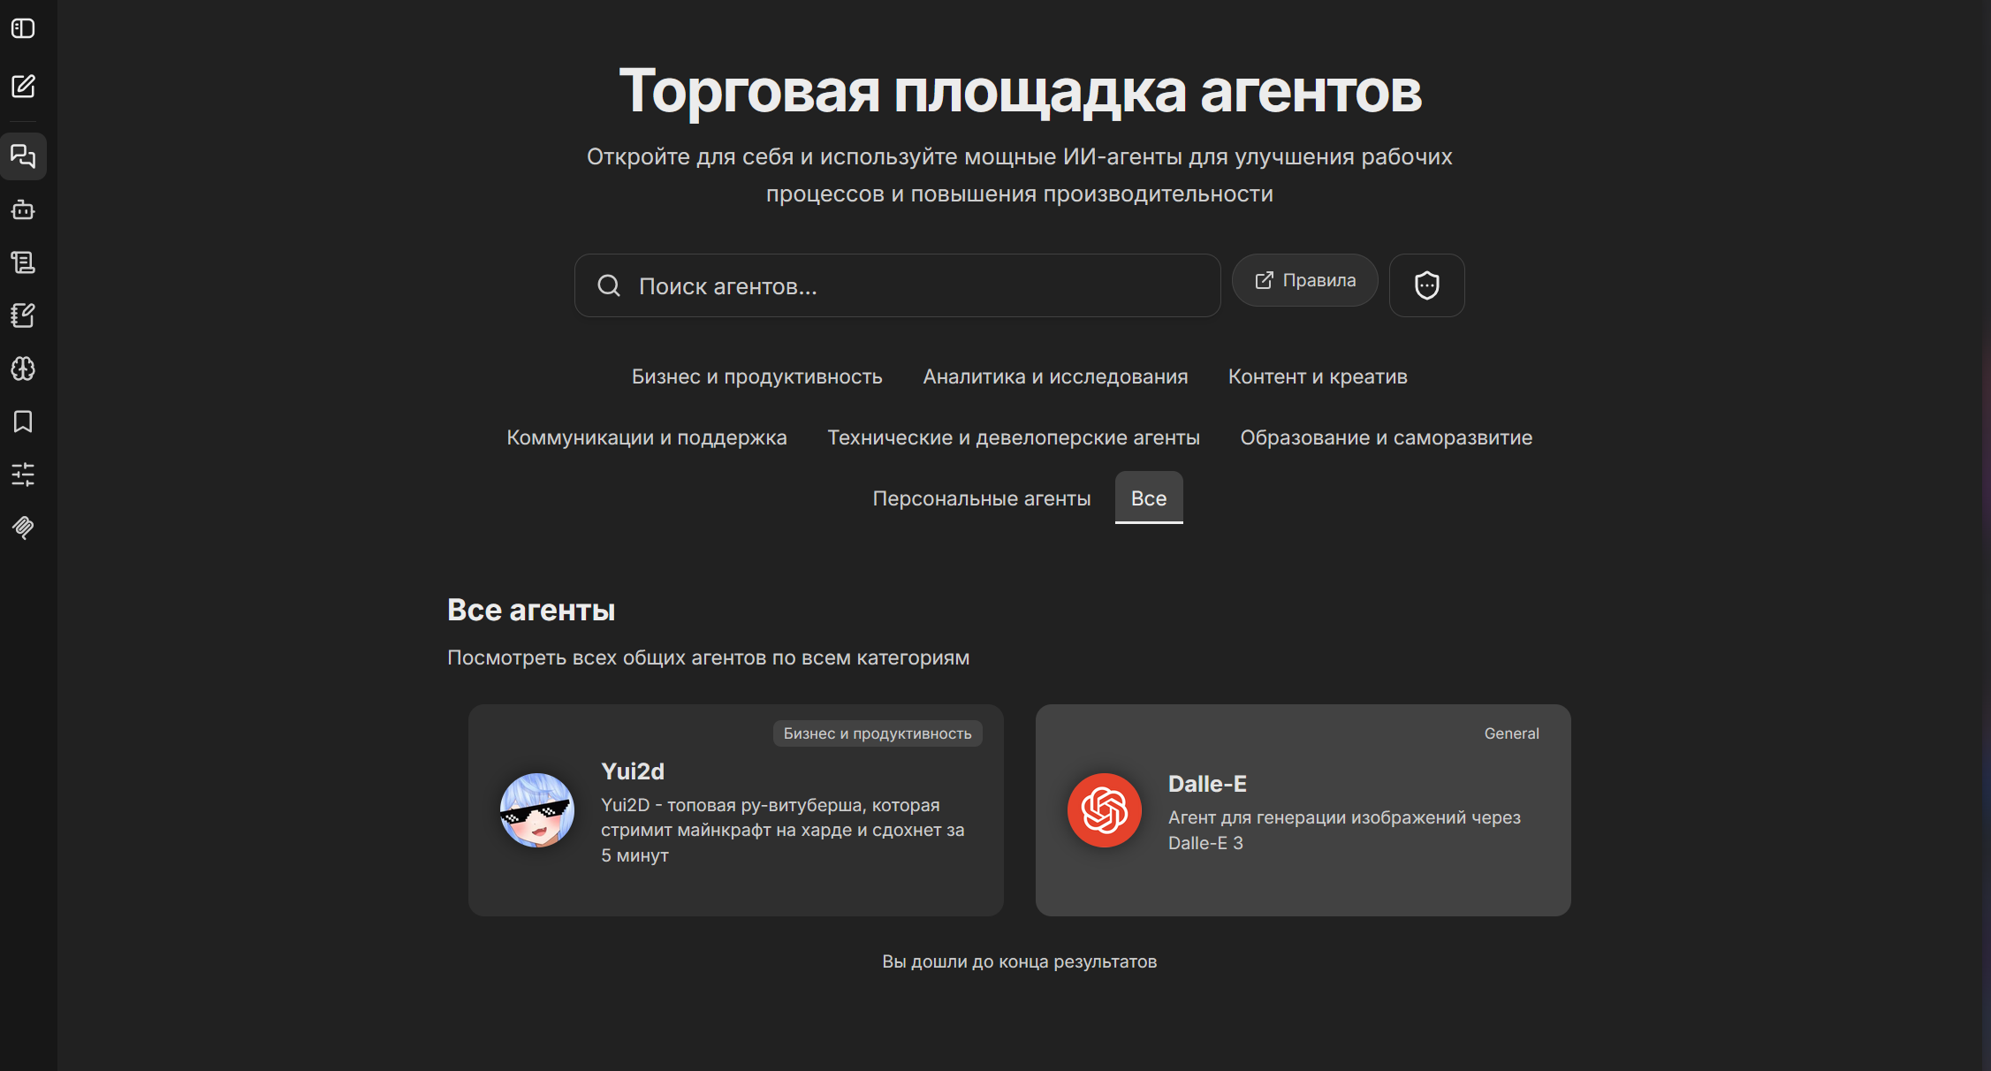Open the bookmarks icon in sidebar
The height and width of the screenshot is (1071, 1991).
pos(23,422)
